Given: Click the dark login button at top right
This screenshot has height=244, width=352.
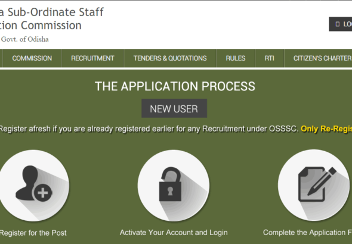Looking at the screenshot, I should pyautogui.click(x=340, y=24).
